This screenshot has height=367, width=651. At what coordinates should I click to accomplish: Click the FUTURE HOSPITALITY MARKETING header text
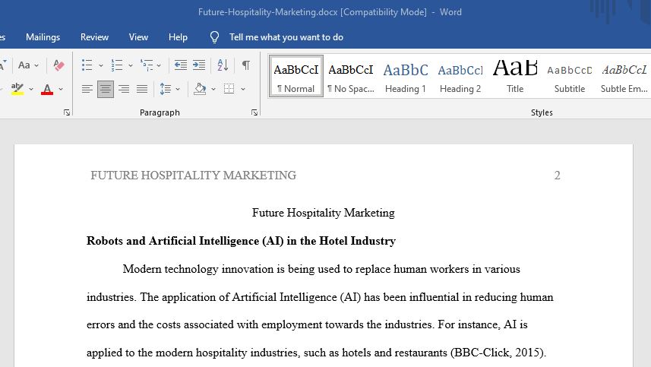(x=194, y=176)
